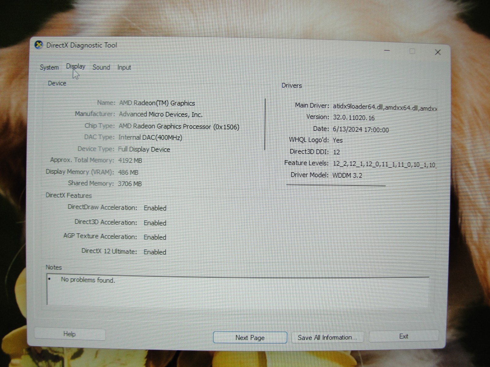490x367 pixels.
Task: Open the Sound tab
Action: pyautogui.click(x=101, y=67)
